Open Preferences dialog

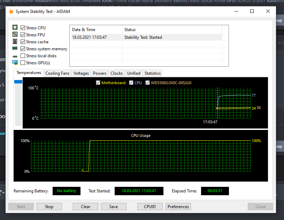click(178, 207)
